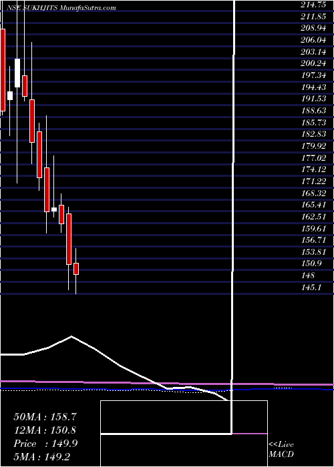
Task: Click the 206.04 price axis label
Action: pos(315,39)
